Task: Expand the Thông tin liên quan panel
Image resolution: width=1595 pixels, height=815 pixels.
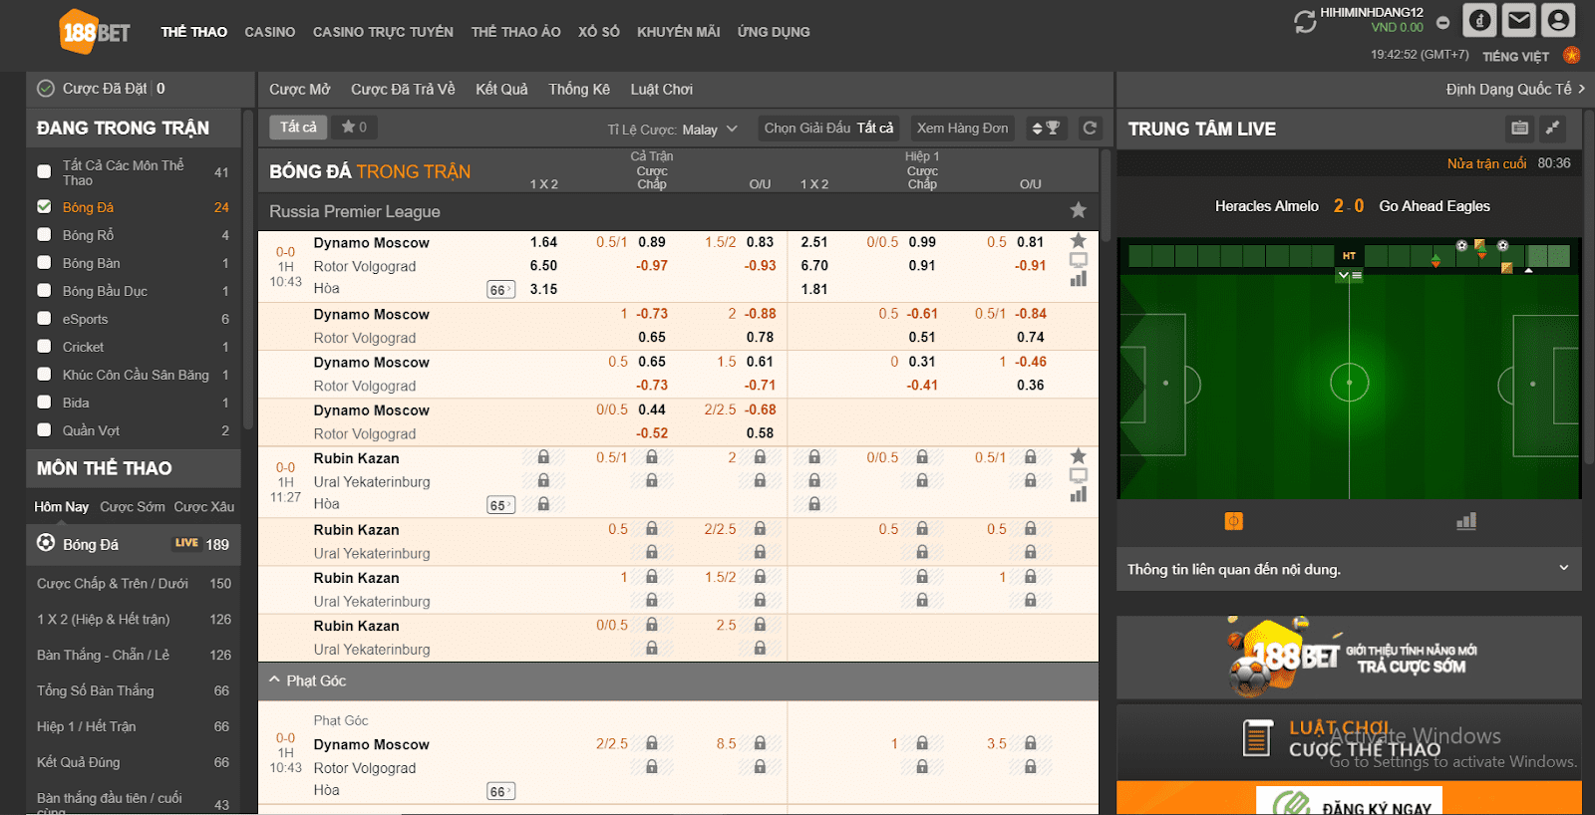Action: point(1563,569)
